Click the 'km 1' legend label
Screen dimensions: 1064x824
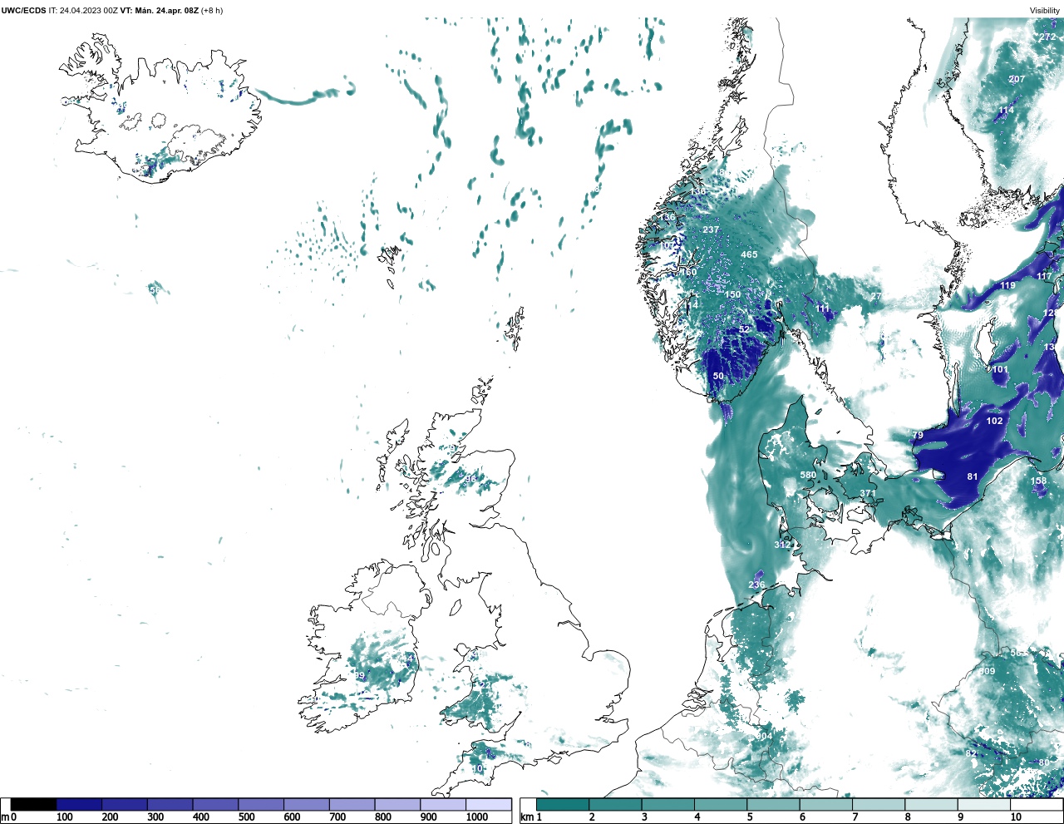pos(530,817)
